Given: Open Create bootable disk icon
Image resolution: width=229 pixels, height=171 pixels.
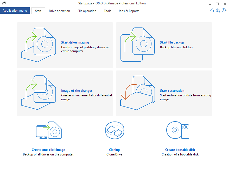Looking at the screenshot, I should tap(178, 130).
